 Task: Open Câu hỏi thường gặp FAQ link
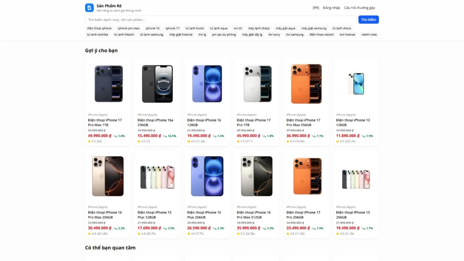(360, 8)
